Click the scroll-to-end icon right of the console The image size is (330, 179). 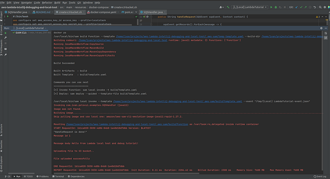click(326, 37)
